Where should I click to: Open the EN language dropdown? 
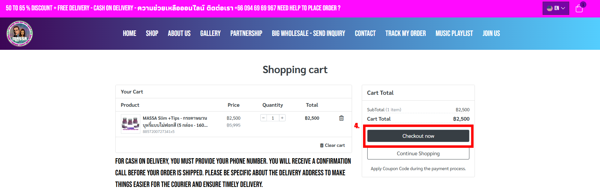click(x=556, y=8)
